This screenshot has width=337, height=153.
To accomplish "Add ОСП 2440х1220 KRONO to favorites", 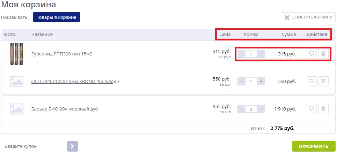I will [312, 81].
